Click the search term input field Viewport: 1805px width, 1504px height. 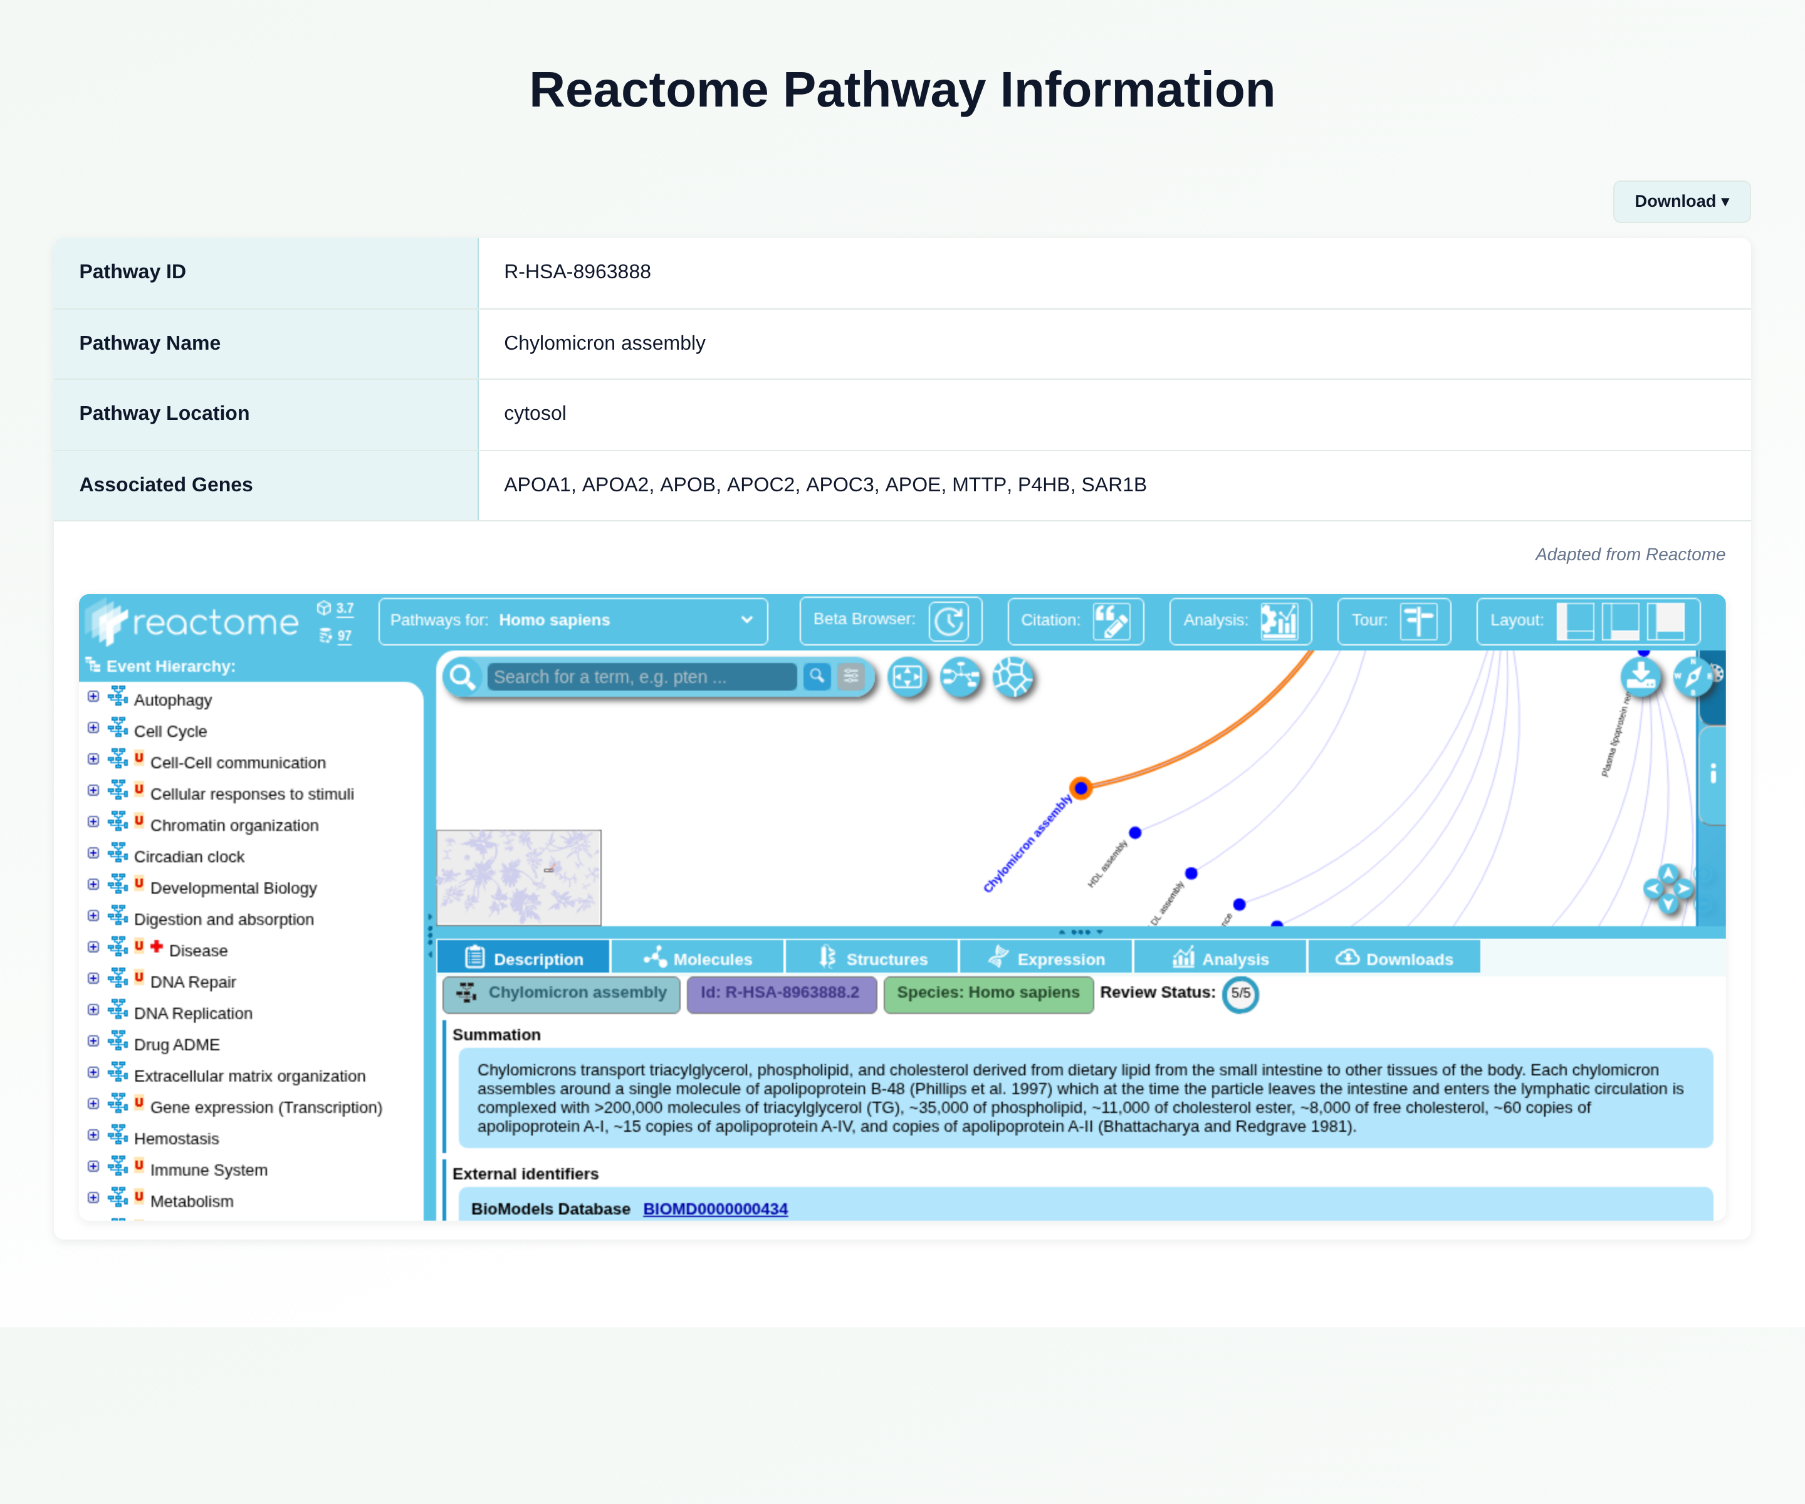642,676
